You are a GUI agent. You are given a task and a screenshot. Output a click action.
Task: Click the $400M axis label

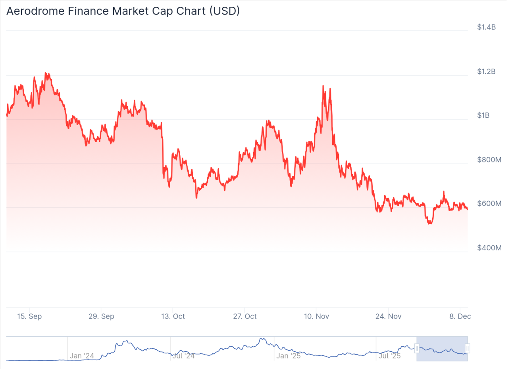coord(488,248)
